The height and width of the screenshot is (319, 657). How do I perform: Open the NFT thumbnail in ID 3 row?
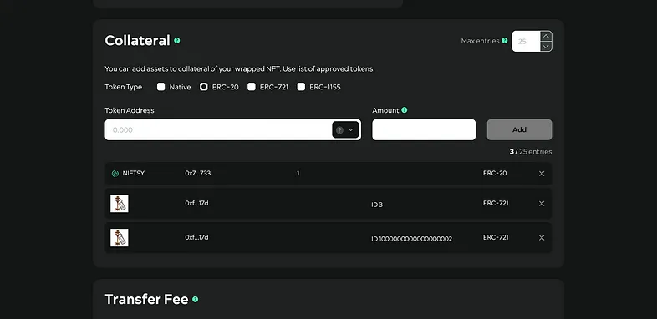coord(120,204)
